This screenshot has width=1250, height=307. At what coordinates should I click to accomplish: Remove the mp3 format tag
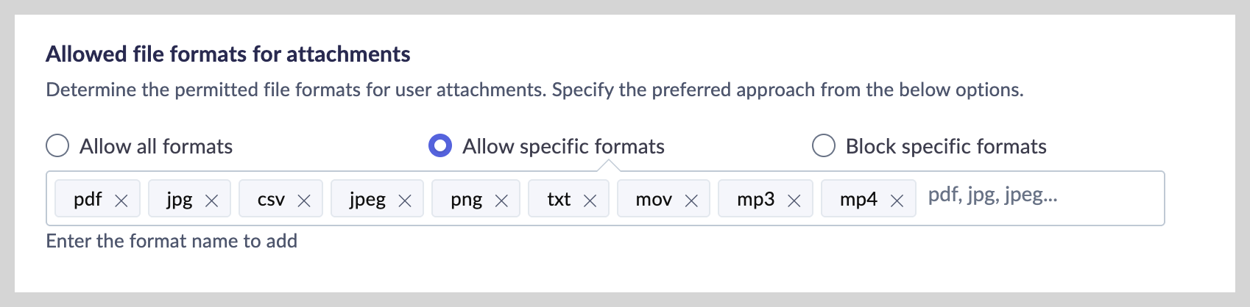coord(794,201)
